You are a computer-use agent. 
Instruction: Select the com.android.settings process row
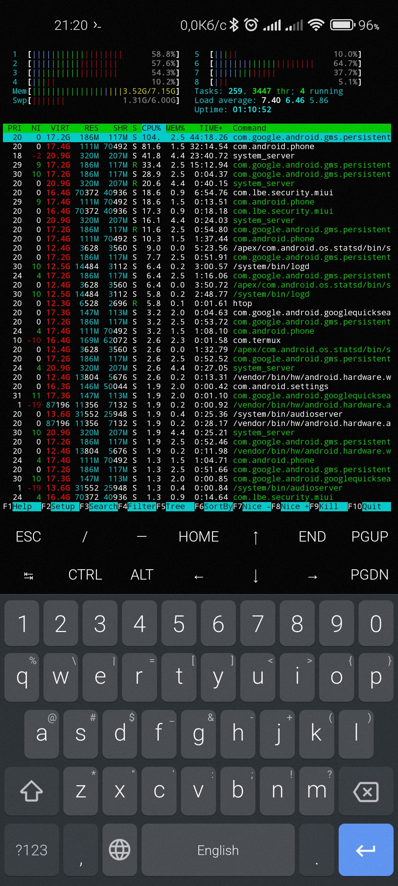(197, 387)
